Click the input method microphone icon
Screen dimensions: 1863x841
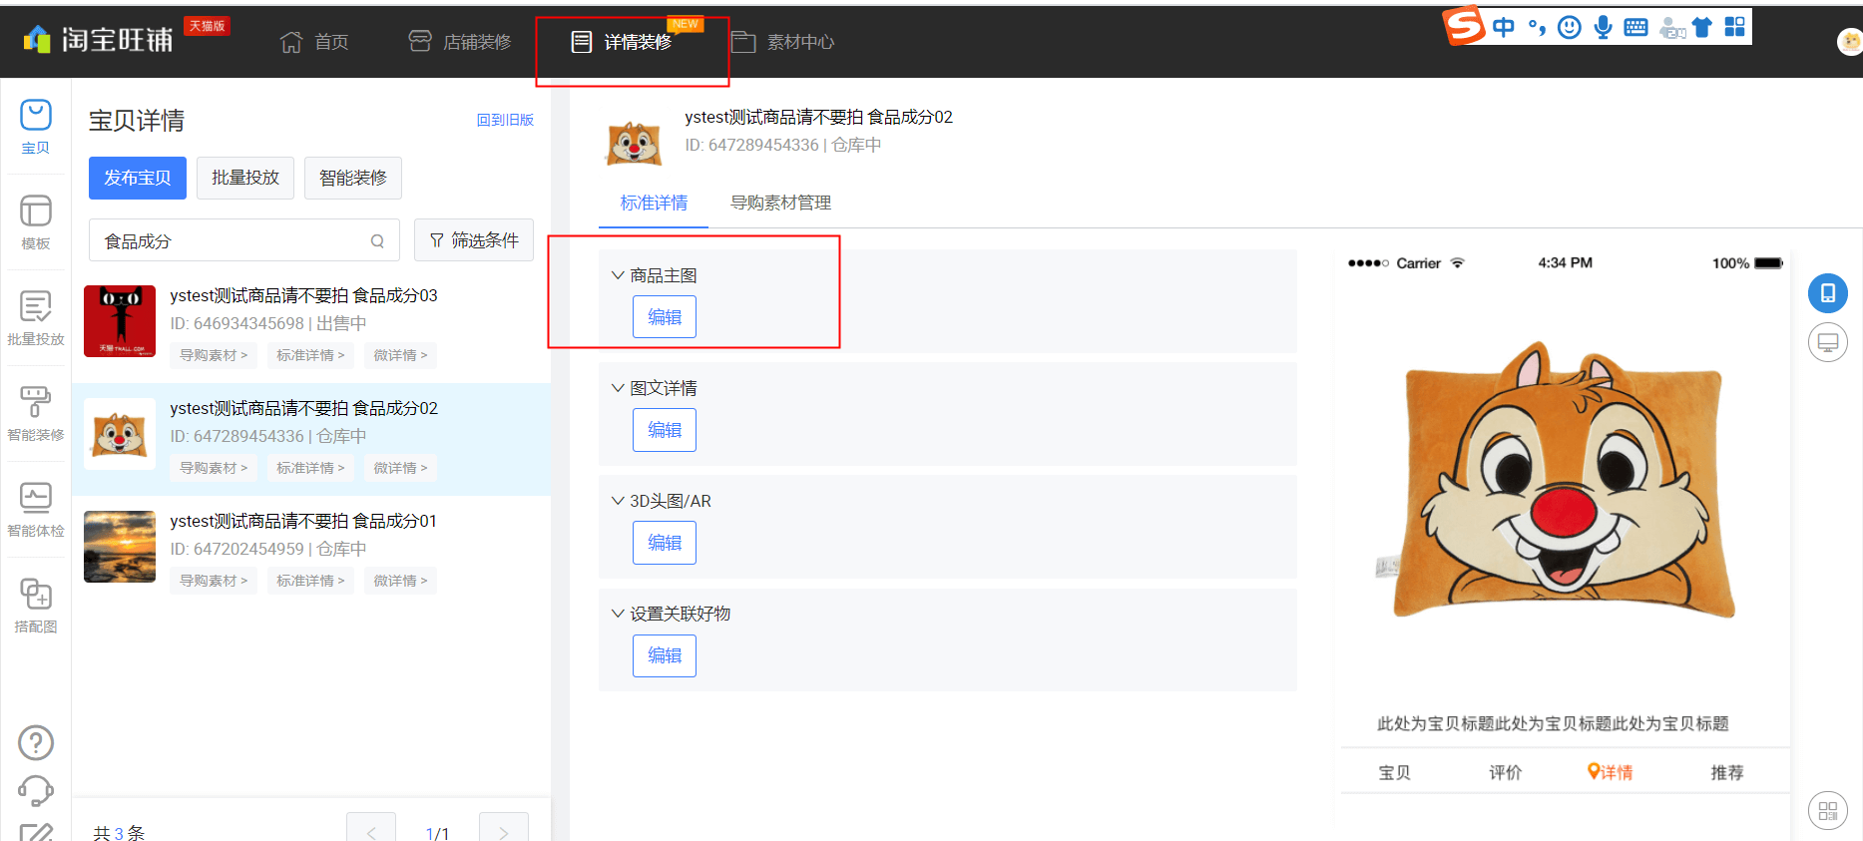click(1603, 27)
